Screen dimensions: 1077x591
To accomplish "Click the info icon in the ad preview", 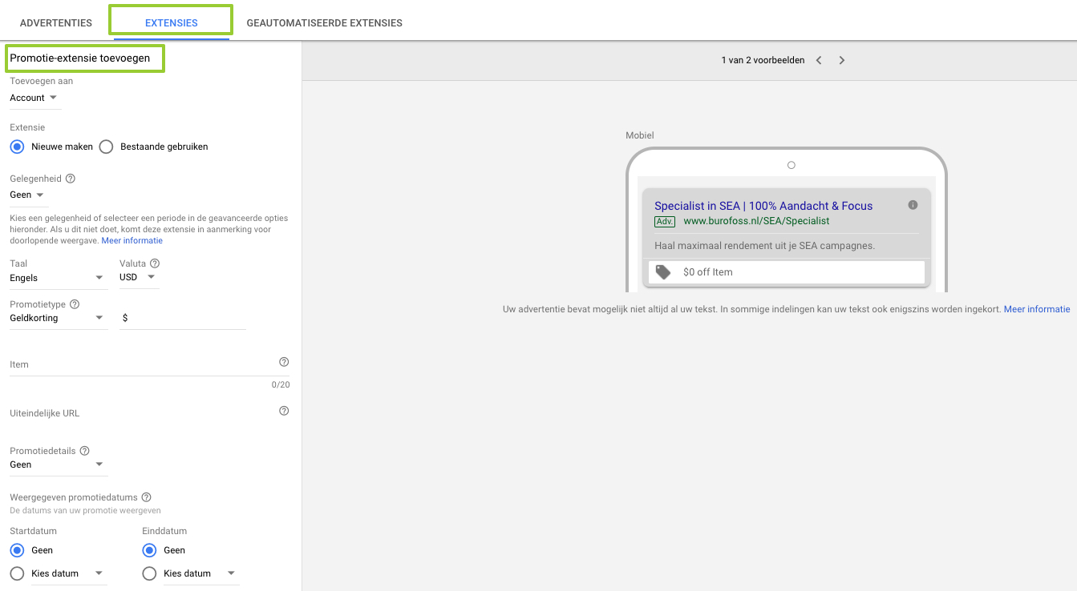I will click(913, 205).
